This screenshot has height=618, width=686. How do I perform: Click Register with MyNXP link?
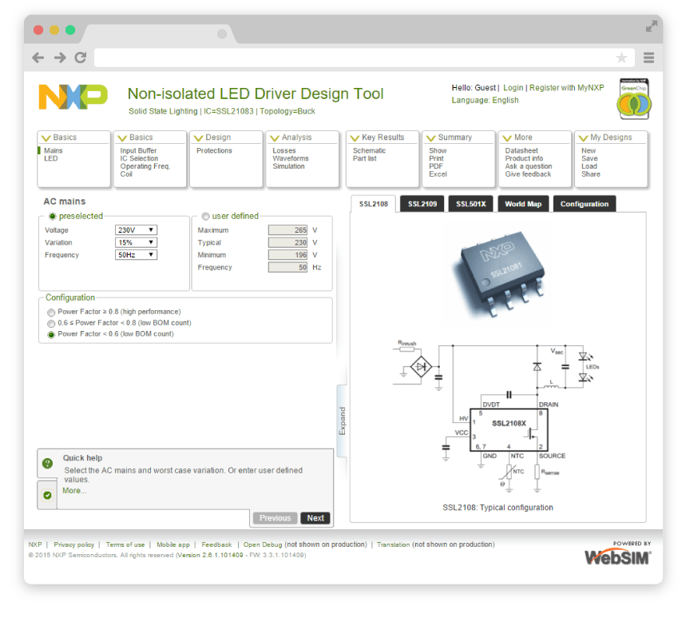[x=566, y=88]
